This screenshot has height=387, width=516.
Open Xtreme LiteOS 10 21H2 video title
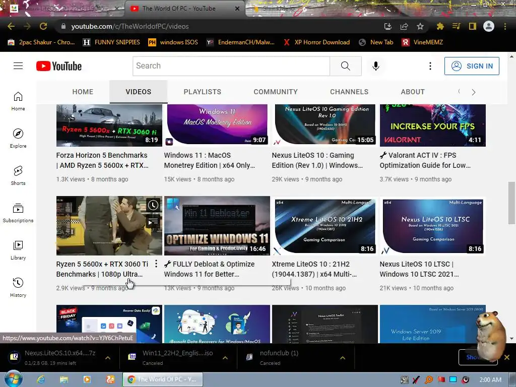[x=314, y=269]
